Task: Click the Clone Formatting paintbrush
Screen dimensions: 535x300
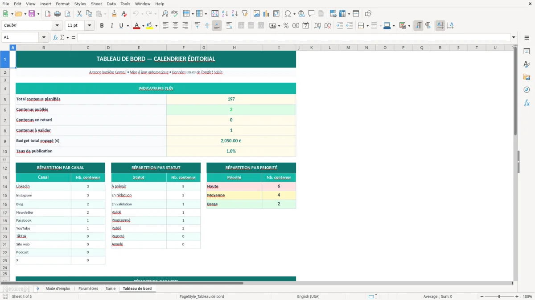Action: coord(115,14)
